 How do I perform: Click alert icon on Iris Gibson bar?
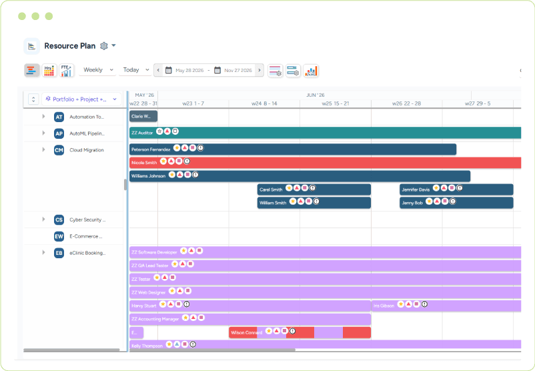pyautogui.click(x=424, y=304)
